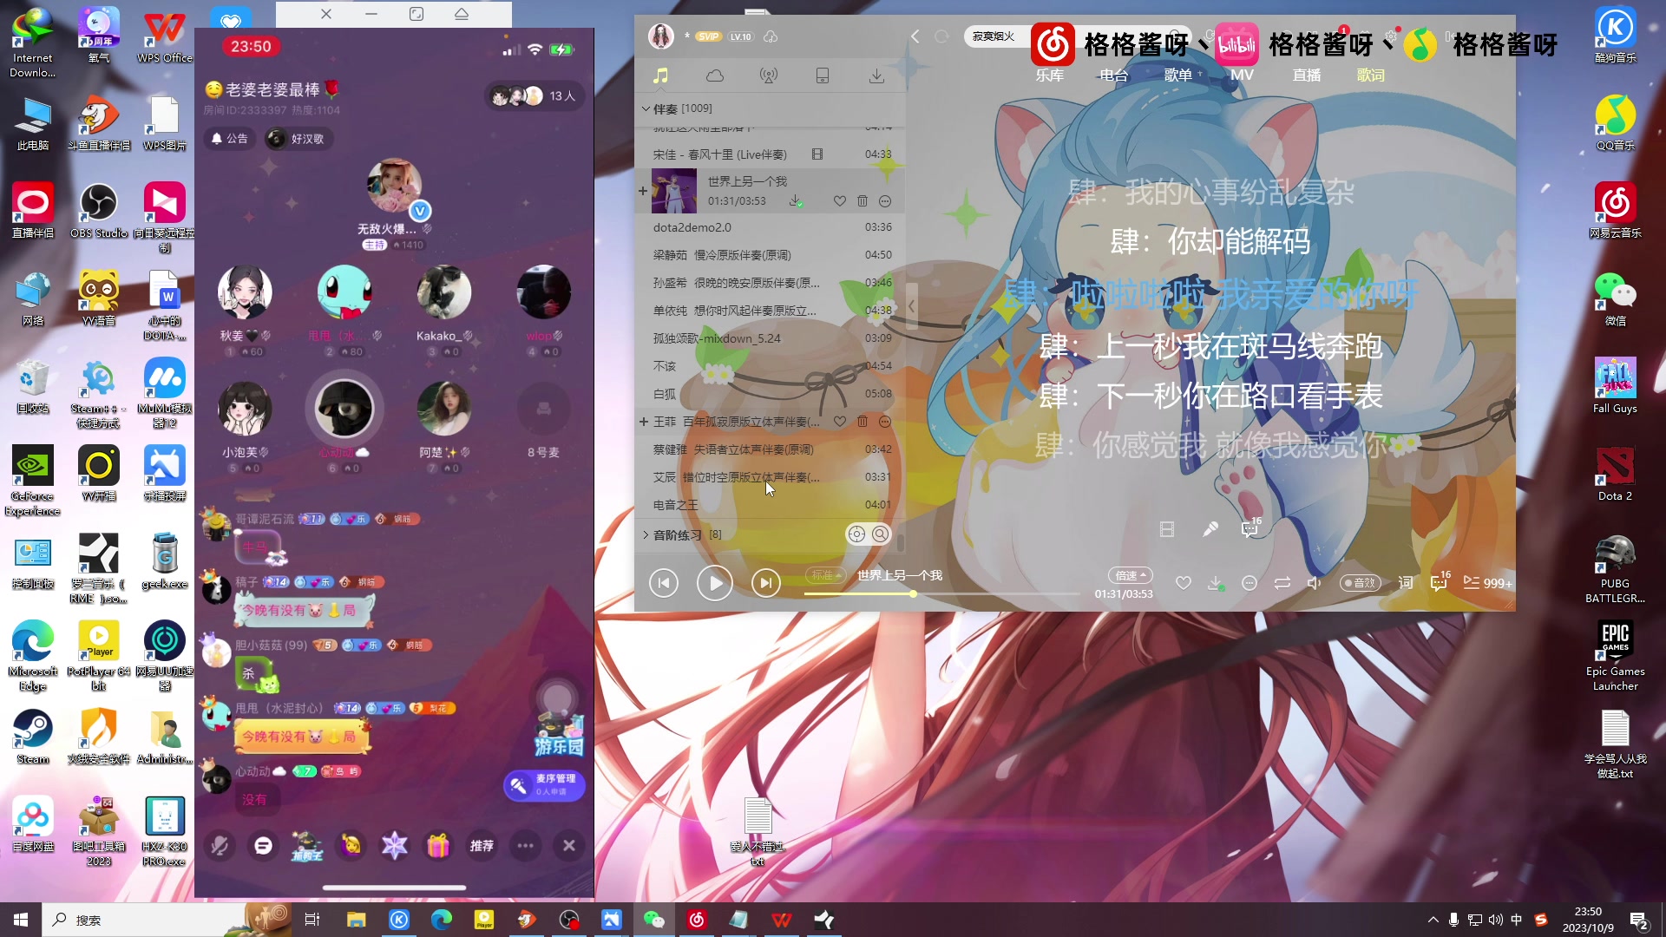Open the gift box icon in chat room

click(x=438, y=846)
